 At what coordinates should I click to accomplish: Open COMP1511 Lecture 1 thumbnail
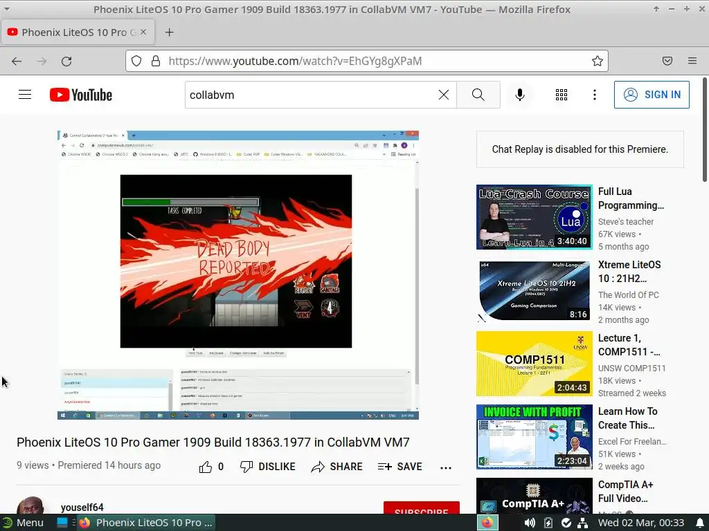point(534,364)
